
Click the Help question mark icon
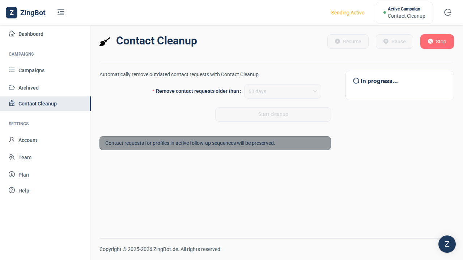click(12, 190)
